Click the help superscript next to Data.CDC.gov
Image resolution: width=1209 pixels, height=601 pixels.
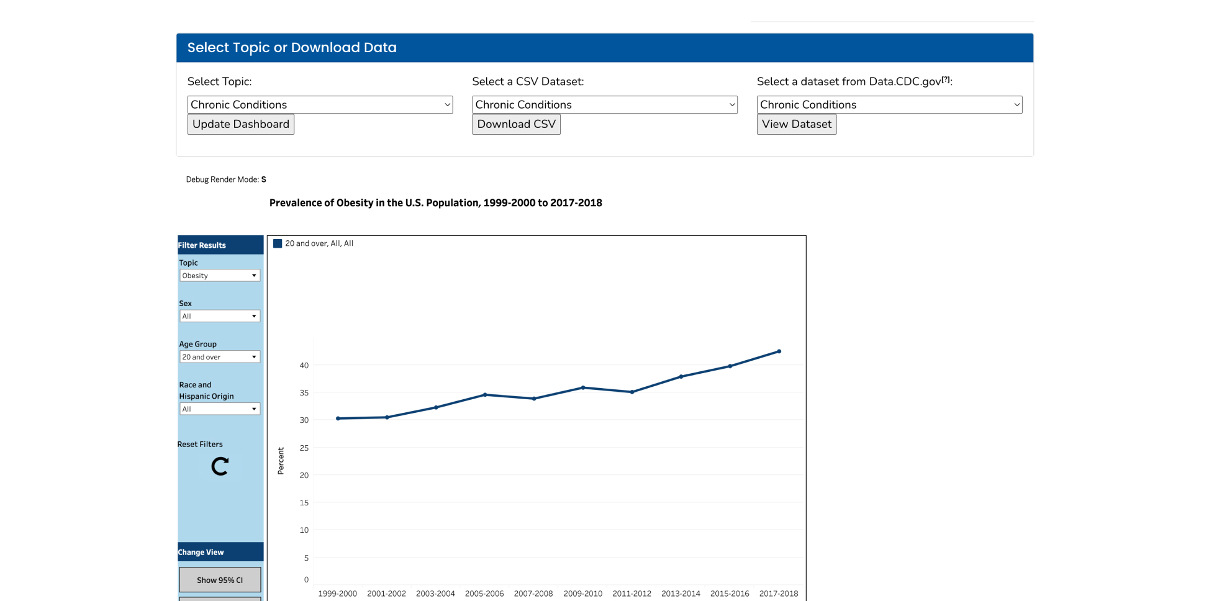tap(946, 79)
